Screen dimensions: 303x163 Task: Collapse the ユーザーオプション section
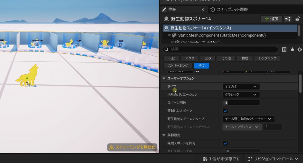point(164,78)
